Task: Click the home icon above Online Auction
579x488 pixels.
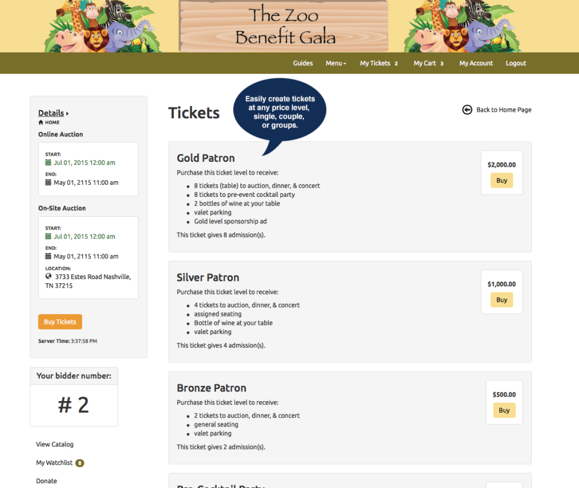Action: [x=40, y=122]
